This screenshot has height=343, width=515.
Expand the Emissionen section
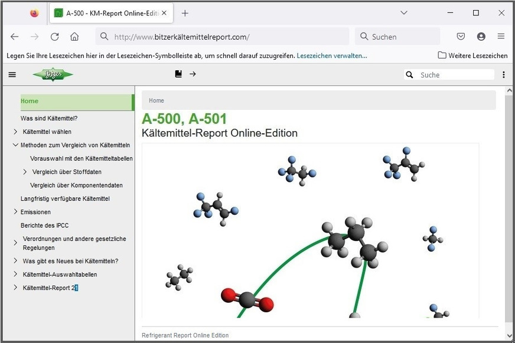point(15,212)
